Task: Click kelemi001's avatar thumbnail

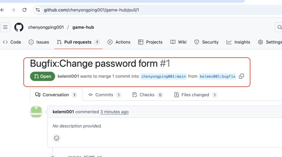Action: 36,112
